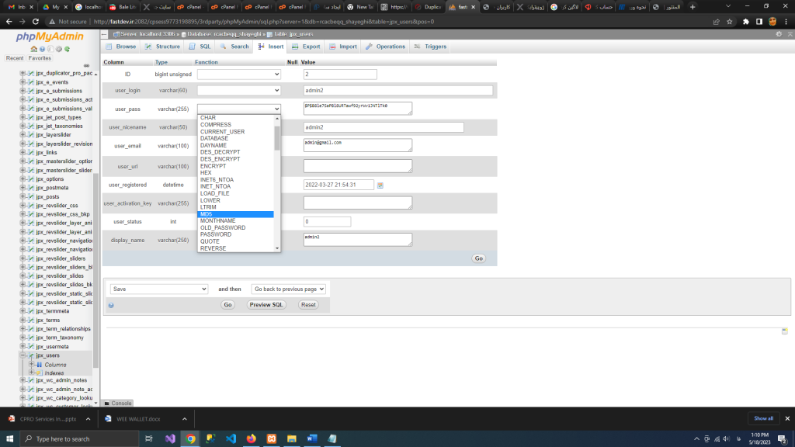Screen dimensions: 795x447
Task: Click the user_email value text field
Action: coord(357,145)
